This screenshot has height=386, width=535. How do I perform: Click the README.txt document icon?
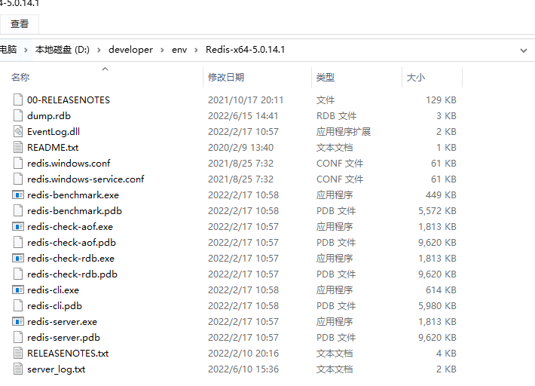click(x=18, y=147)
